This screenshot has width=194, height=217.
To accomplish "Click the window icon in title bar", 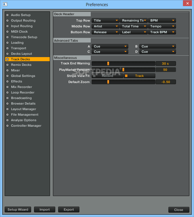I will click(x=5, y=4).
